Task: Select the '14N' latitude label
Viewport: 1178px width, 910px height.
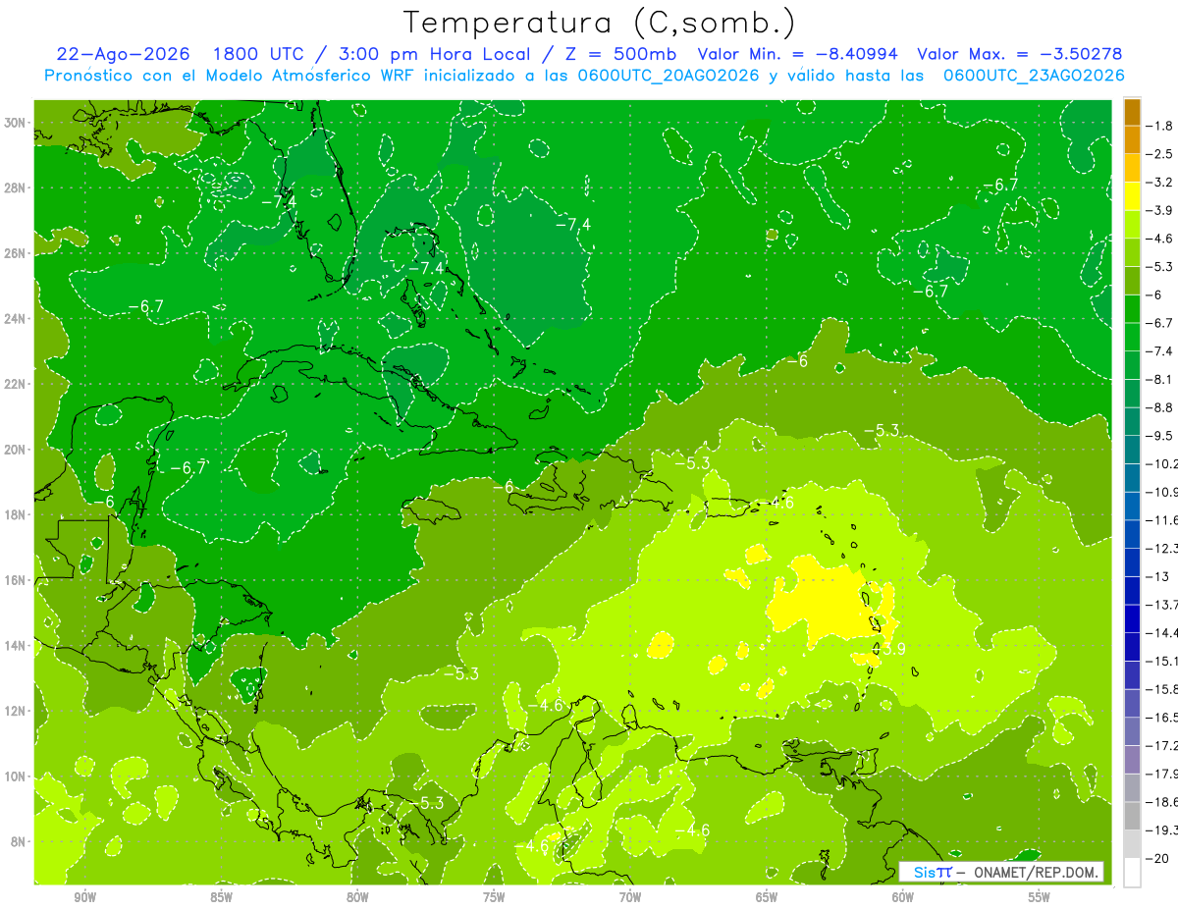Action: [17, 646]
